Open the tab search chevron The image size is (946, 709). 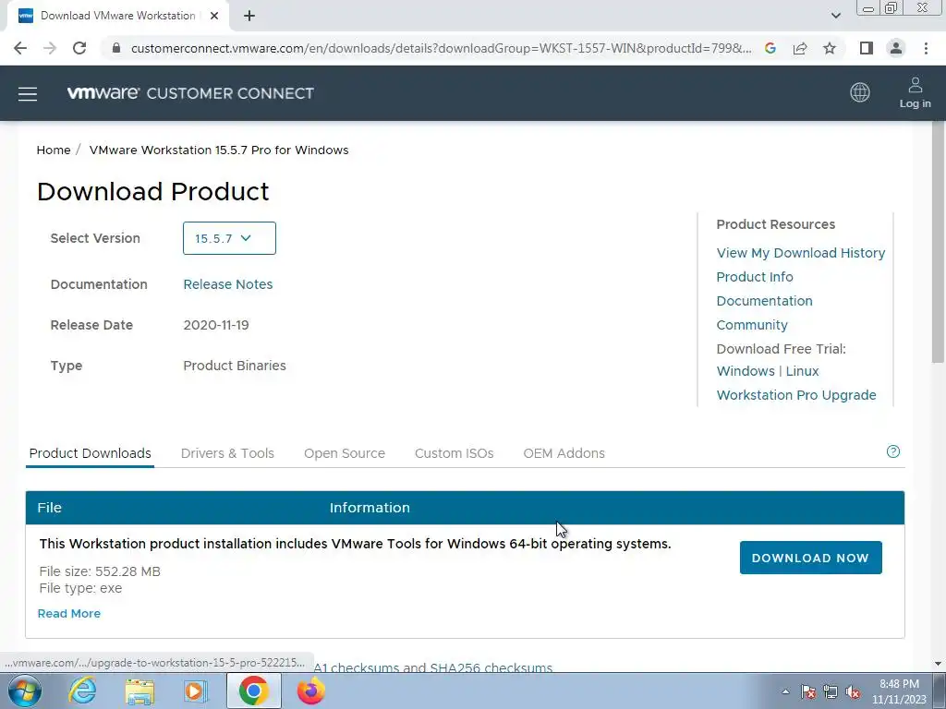835,16
